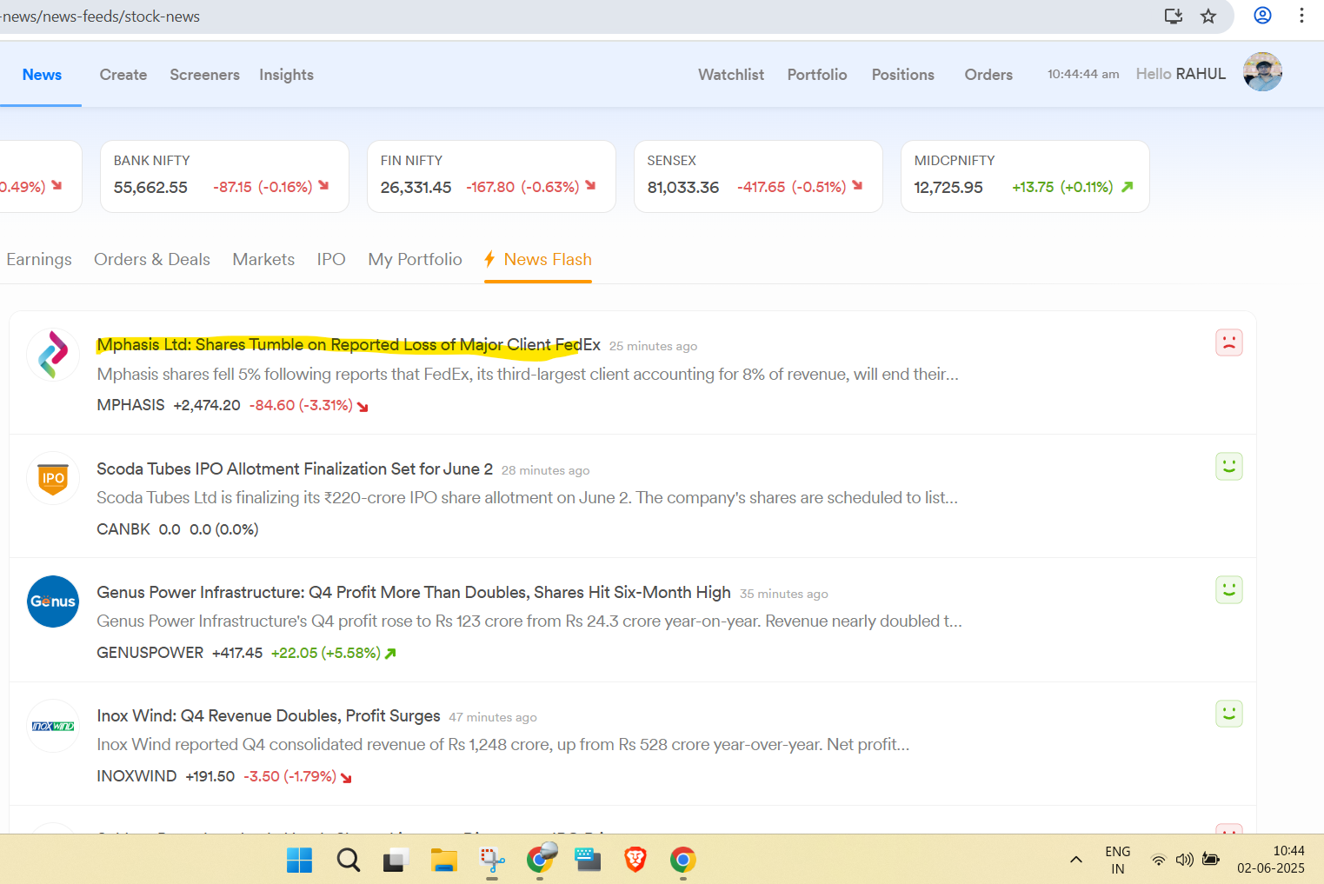The image size is (1324, 884).
Task: Click the 'Hello RAHUL' greeting text
Action: pos(1181,74)
